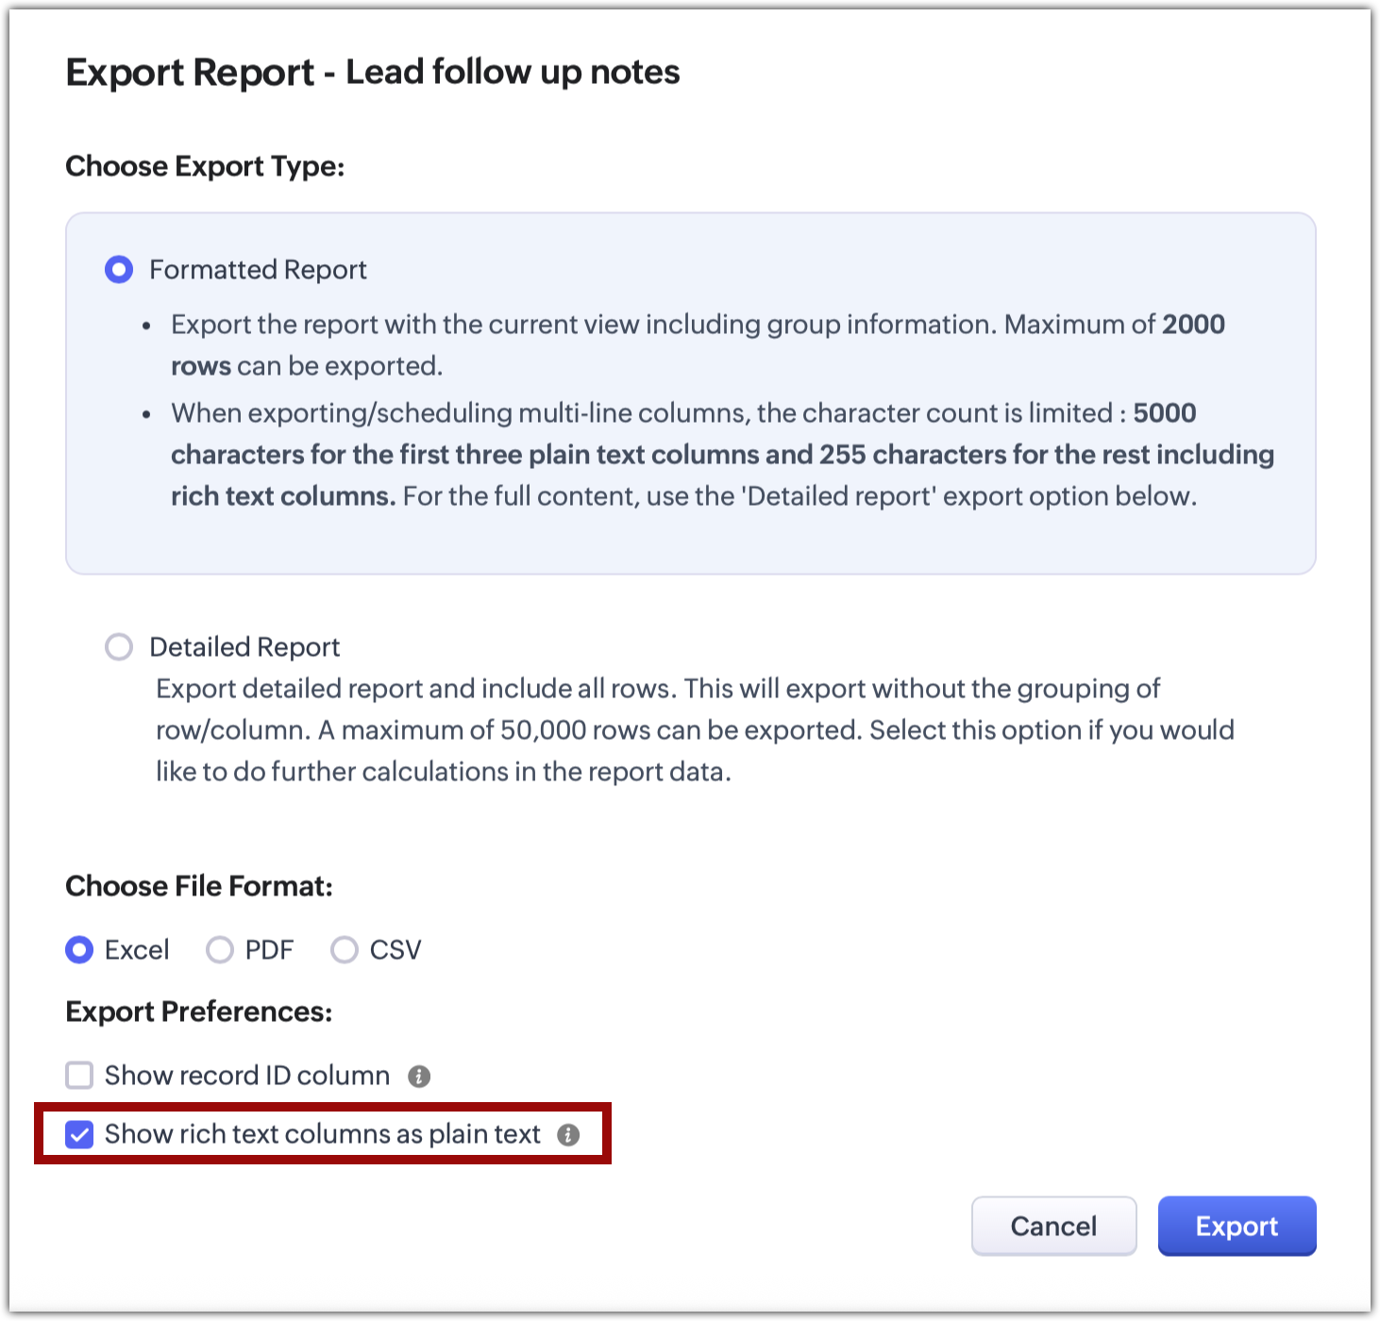Enable the Show record ID column checkbox
Viewport: 1380px width, 1321px height.
click(x=79, y=1076)
